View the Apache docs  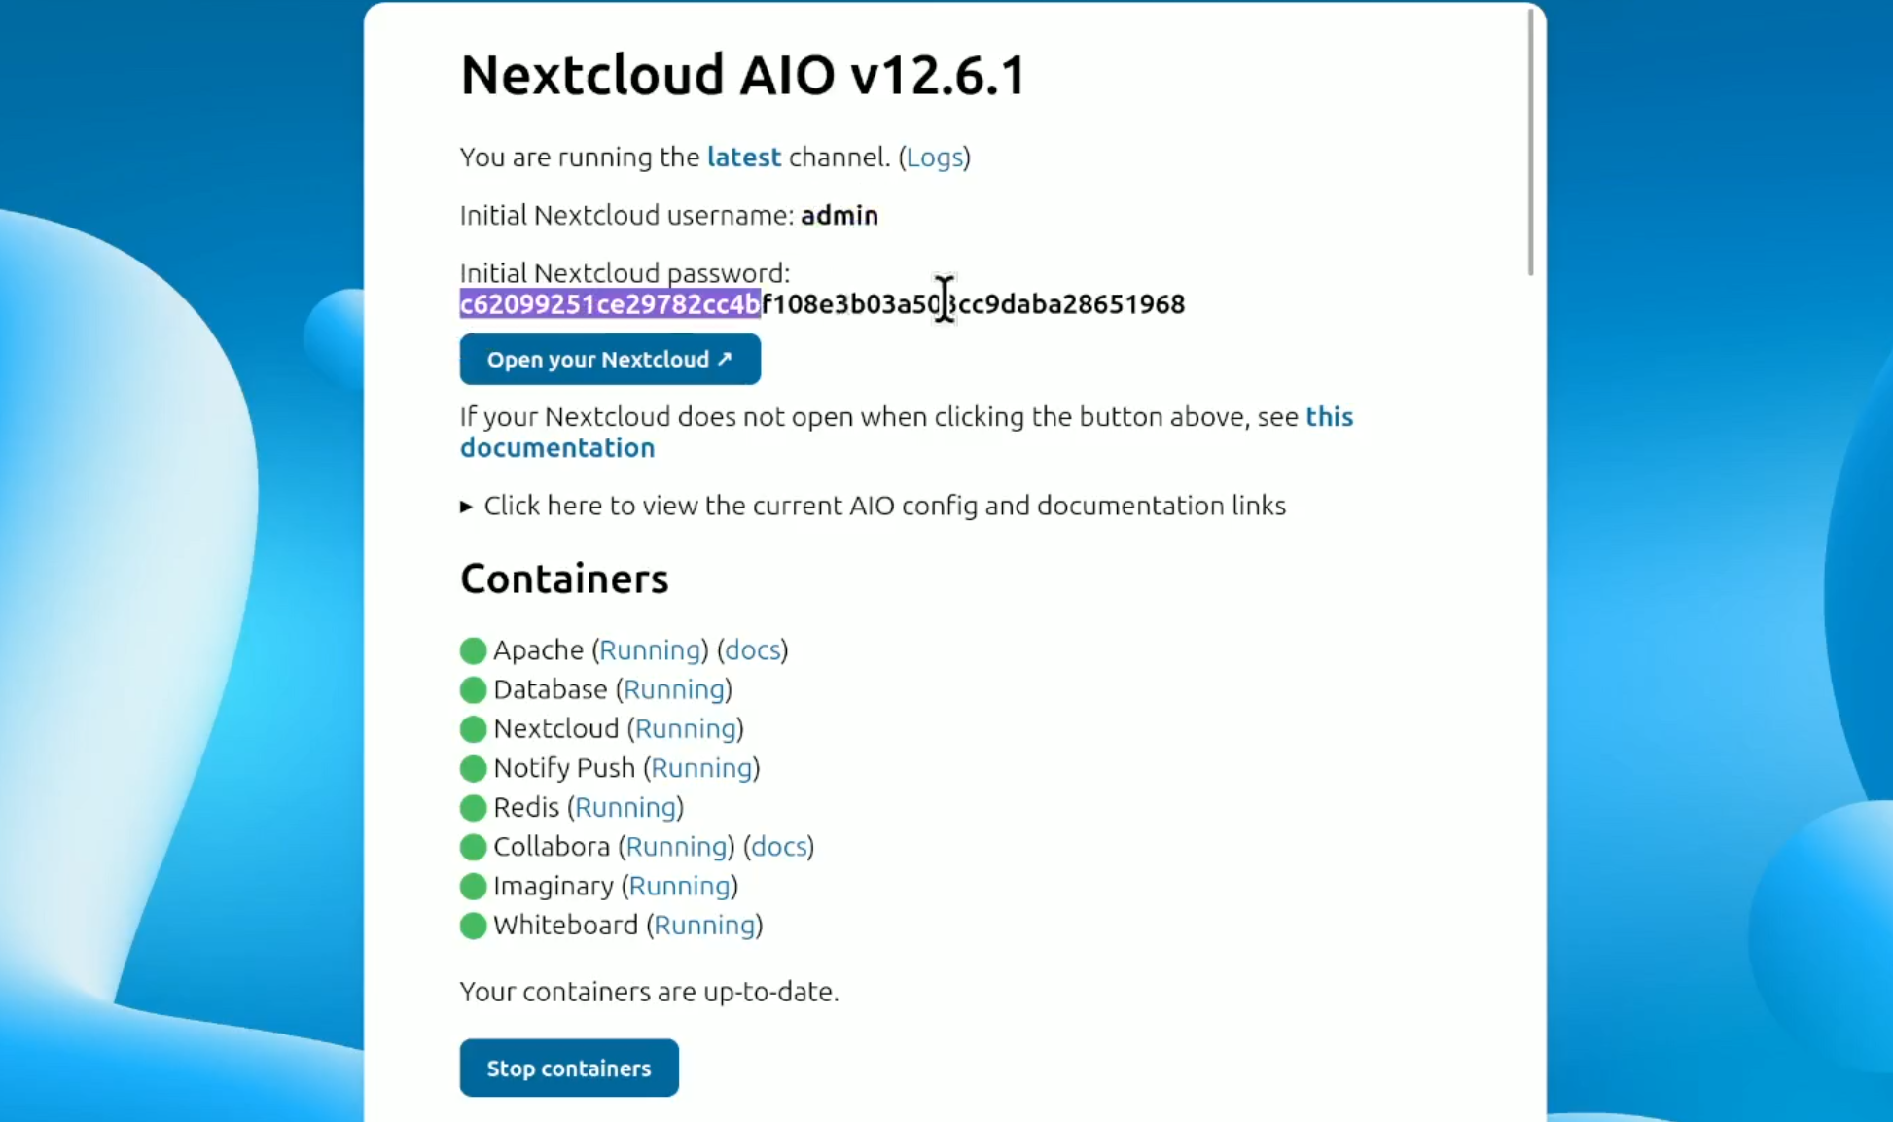click(752, 649)
